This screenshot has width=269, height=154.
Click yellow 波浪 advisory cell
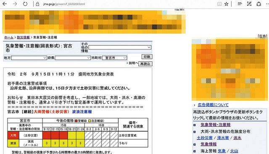point(13,143)
